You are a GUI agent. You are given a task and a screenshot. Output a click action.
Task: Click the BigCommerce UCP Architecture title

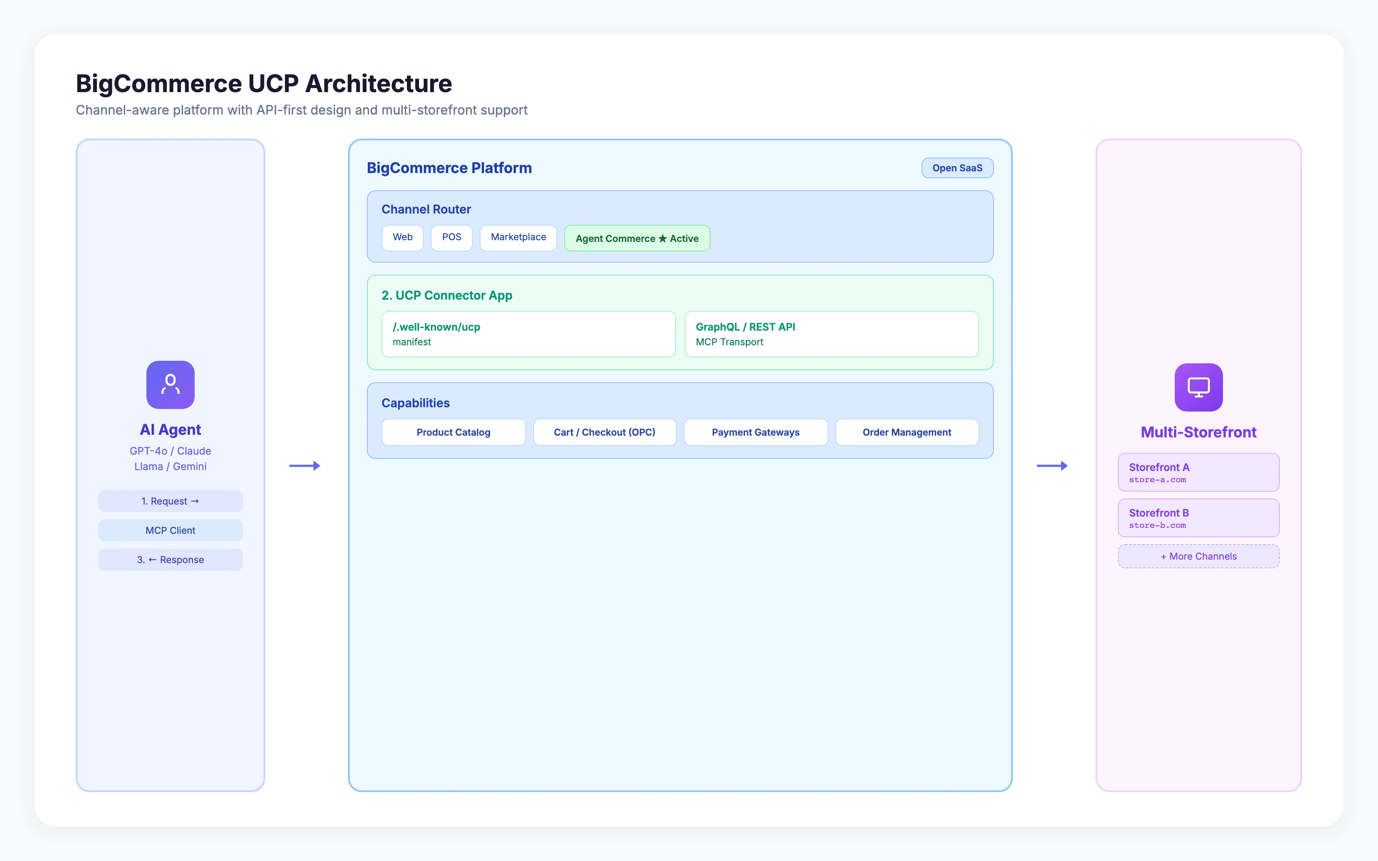point(264,84)
